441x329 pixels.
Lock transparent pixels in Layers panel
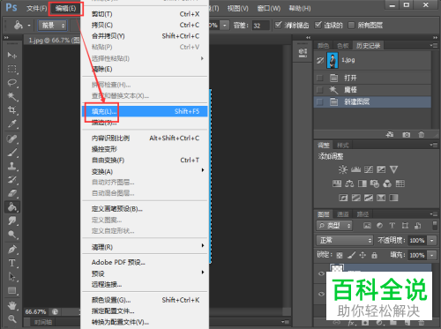[x=340, y=255]
